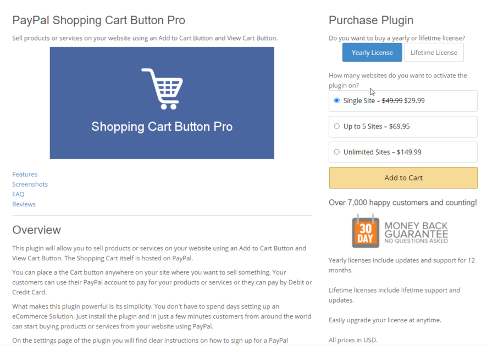The image size is (487, 346).
Task: Click the PayPal Shopping Cart Button Pro heading
Action: coord(99,20)
